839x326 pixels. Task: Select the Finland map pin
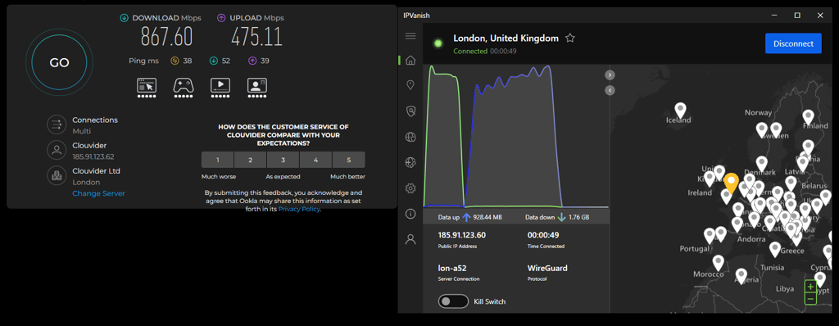[808, 117]
